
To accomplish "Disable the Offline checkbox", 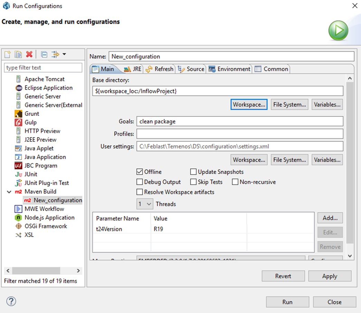I will [x=140, y=172].
